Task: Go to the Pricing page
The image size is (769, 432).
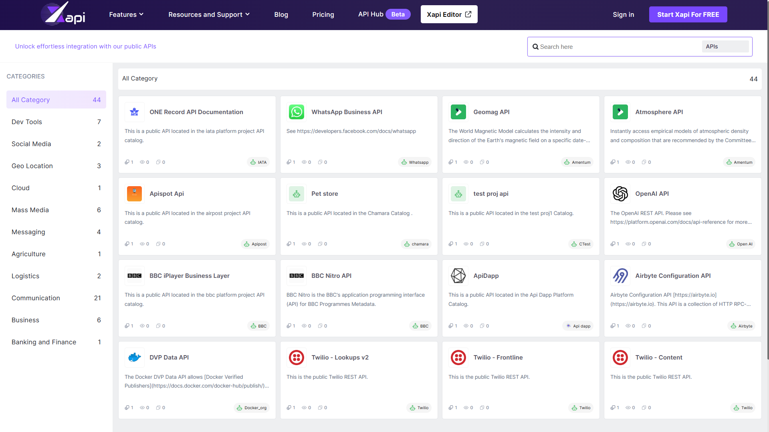Action: (x=323, y=14)
